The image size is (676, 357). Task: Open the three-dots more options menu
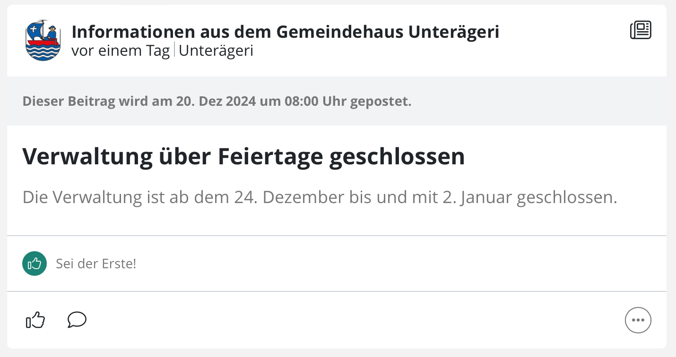click(638, 320)
